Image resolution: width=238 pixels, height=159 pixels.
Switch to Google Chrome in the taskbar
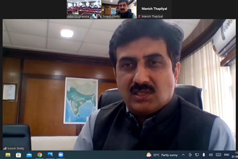point(39,155)
